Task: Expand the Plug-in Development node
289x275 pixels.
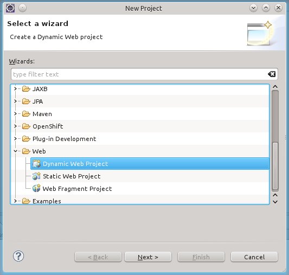Action: click(x=16, y=139)
